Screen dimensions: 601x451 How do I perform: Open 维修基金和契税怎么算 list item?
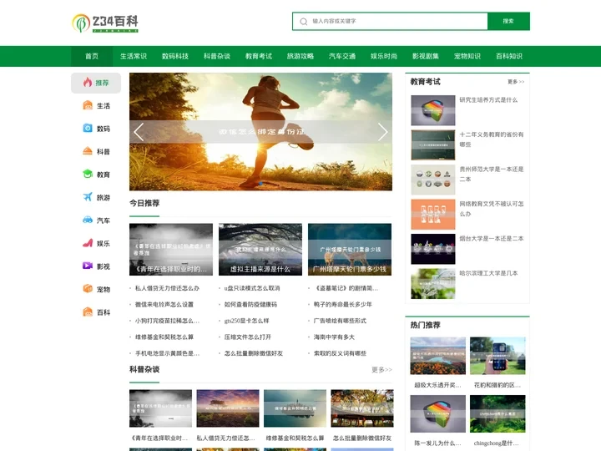(x=164, y=337)
